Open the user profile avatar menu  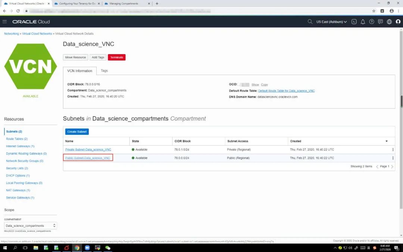[x=398, y=22]
